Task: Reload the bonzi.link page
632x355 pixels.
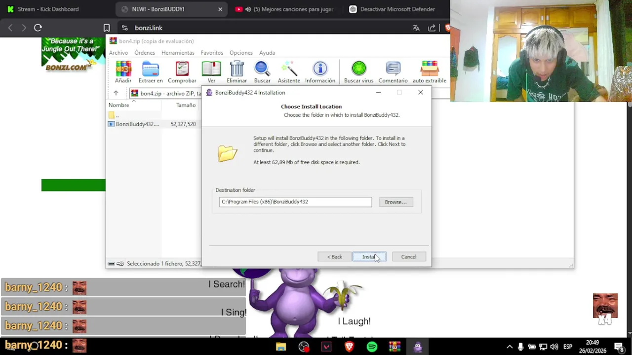Action: (38, 28)
